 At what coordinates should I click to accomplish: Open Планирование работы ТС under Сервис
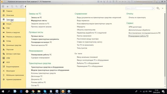[x=138, y=36]
